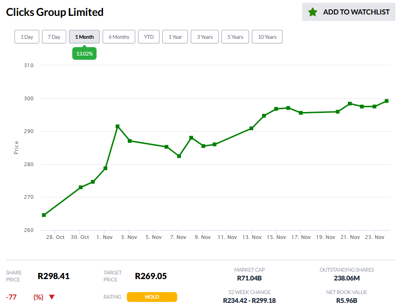Show the 5 Years chart
This screenshot has height=308, width=402.
tap(235, 37)
